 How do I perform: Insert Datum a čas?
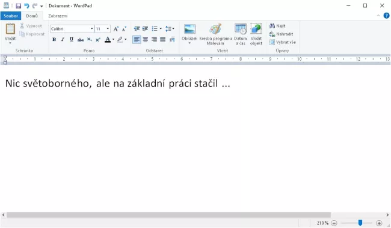click(241, 34)
